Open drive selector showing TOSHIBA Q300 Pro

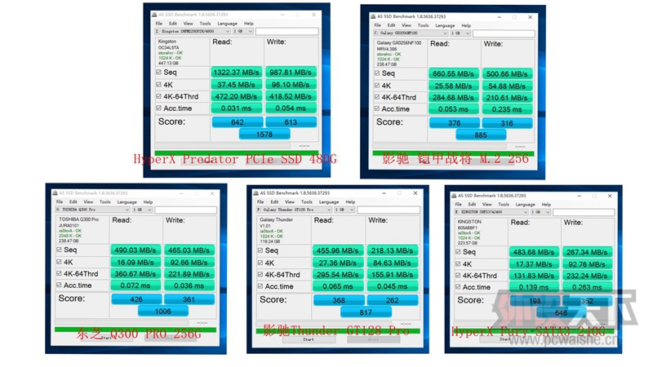tap(92, 210)
